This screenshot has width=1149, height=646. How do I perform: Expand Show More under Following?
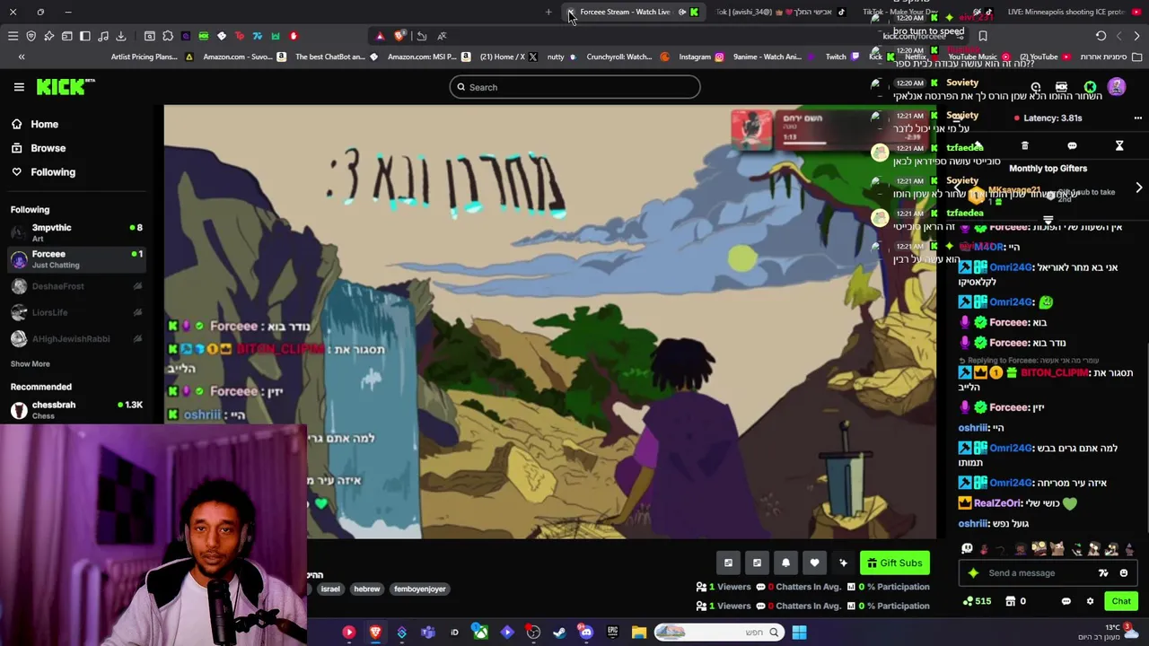click(30, 363)
